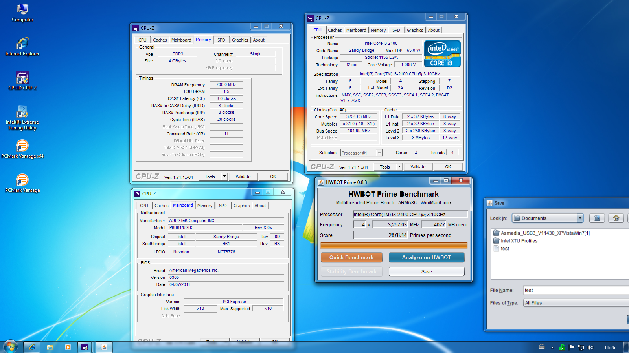Open Tools dropdown arrow in CPU tab window
The height and width of the screenshot is (353, 629).
coord(399,167)
